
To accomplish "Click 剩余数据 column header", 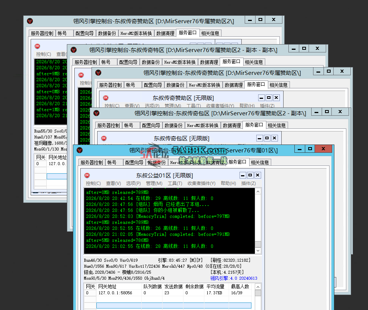I will (x=194, y=286).
